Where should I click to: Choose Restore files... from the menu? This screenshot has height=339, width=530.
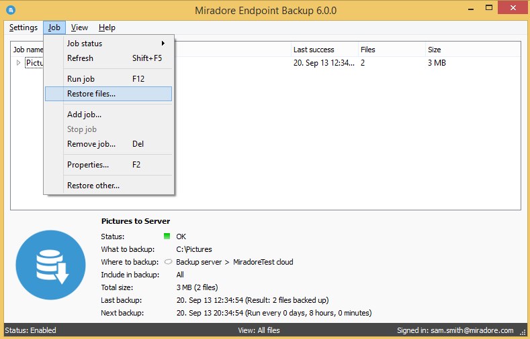click(109, 94)
